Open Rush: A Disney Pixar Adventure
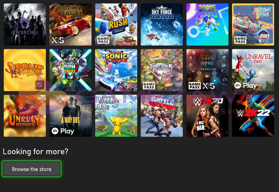 (116, 25)
